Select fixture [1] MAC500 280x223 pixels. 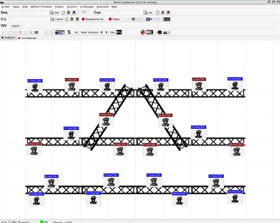click(x=72, y=85)
